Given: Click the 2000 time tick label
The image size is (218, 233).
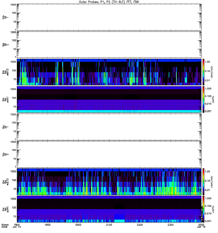Looking at the screenshot, I should click(78, 225).
